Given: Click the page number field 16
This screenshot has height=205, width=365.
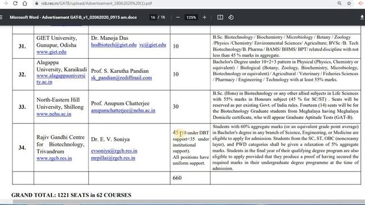Looking at the screenshot, I should (x=153, y=17).
